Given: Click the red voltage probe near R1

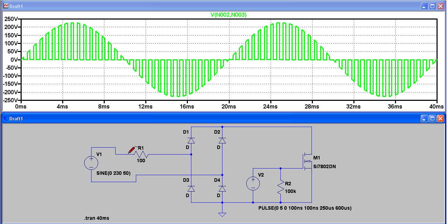Looking at the screenshot, I should click(x=131, y=150).
